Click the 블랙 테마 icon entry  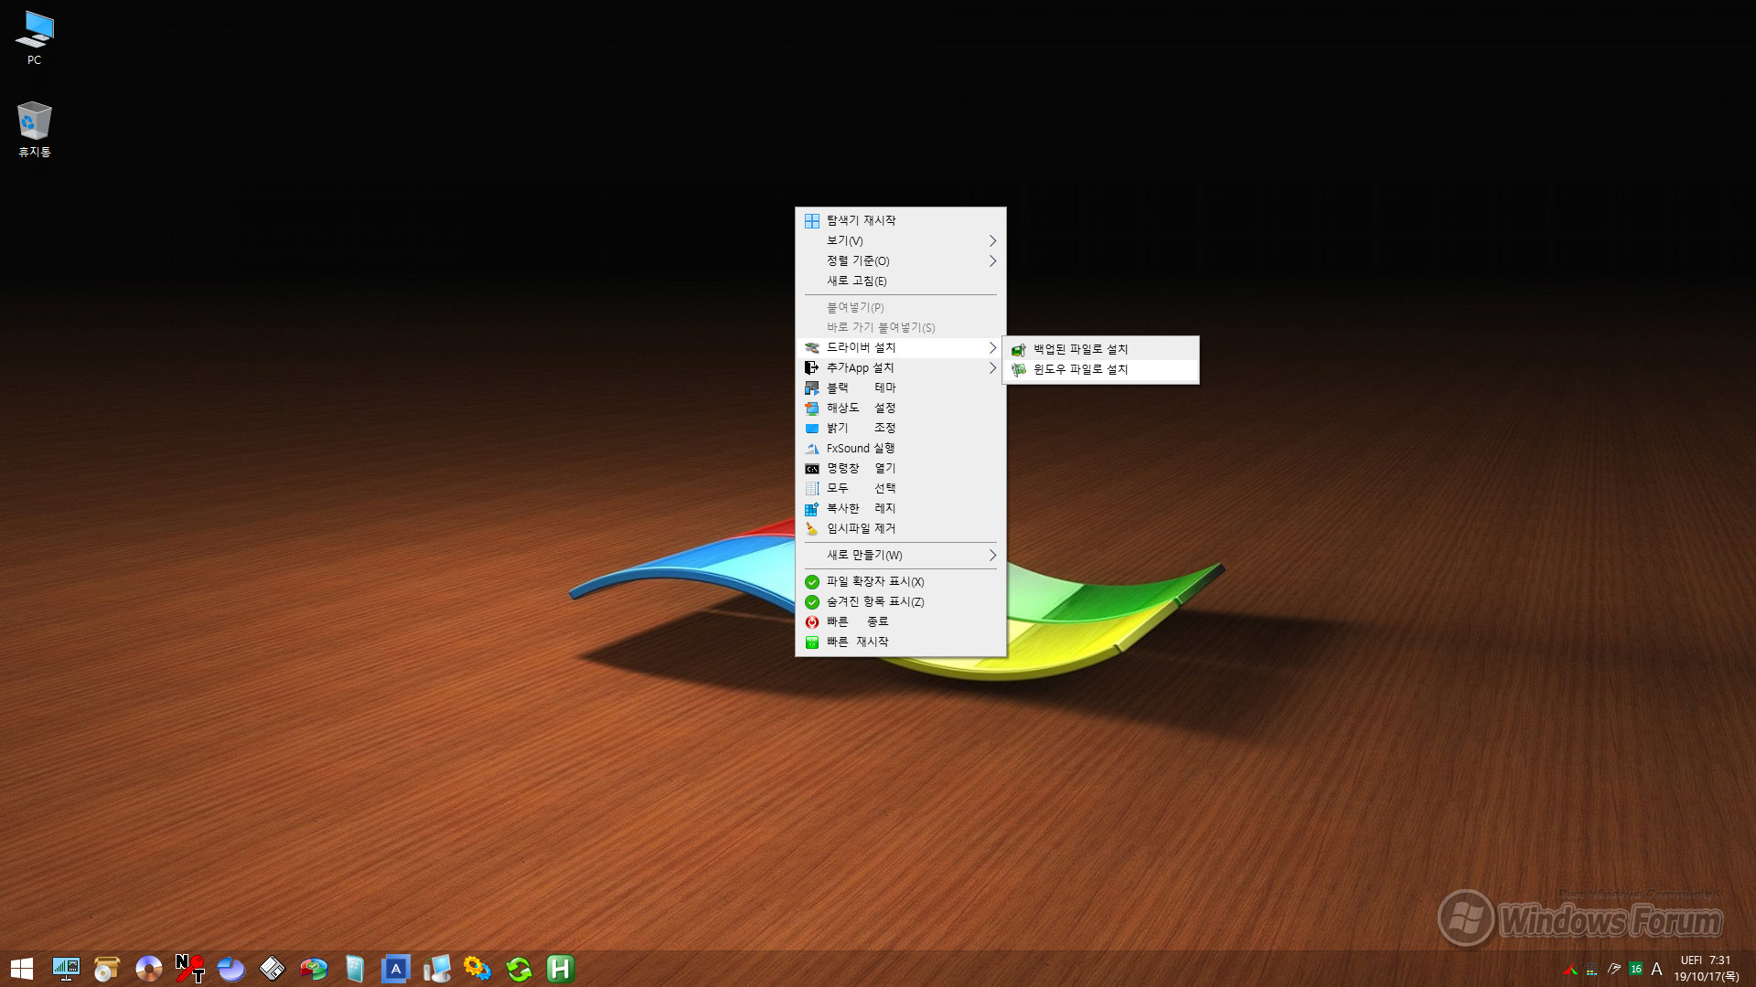[900, 387]
